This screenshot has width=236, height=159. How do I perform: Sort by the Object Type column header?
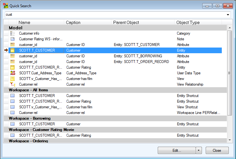[x=188, y=22]
